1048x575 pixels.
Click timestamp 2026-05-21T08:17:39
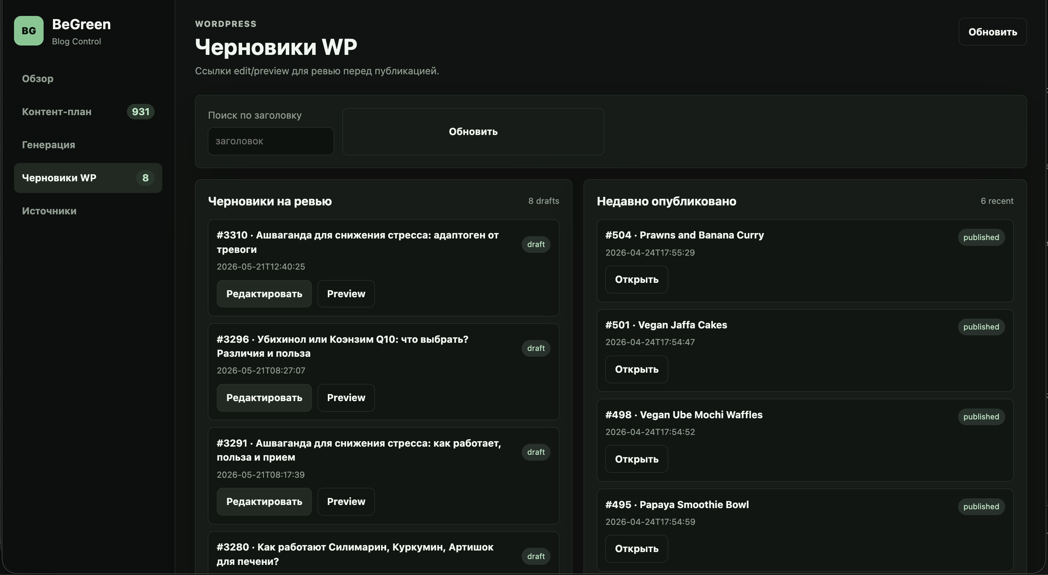pos(260,475)
